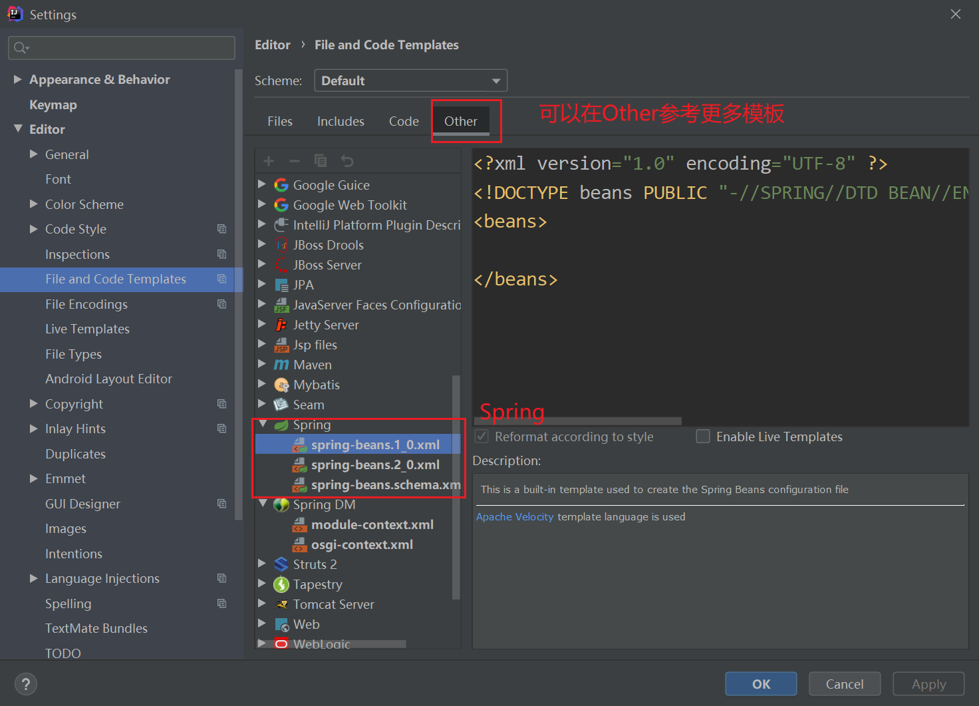Click the remove template minus icon

[x=295, y=161]
